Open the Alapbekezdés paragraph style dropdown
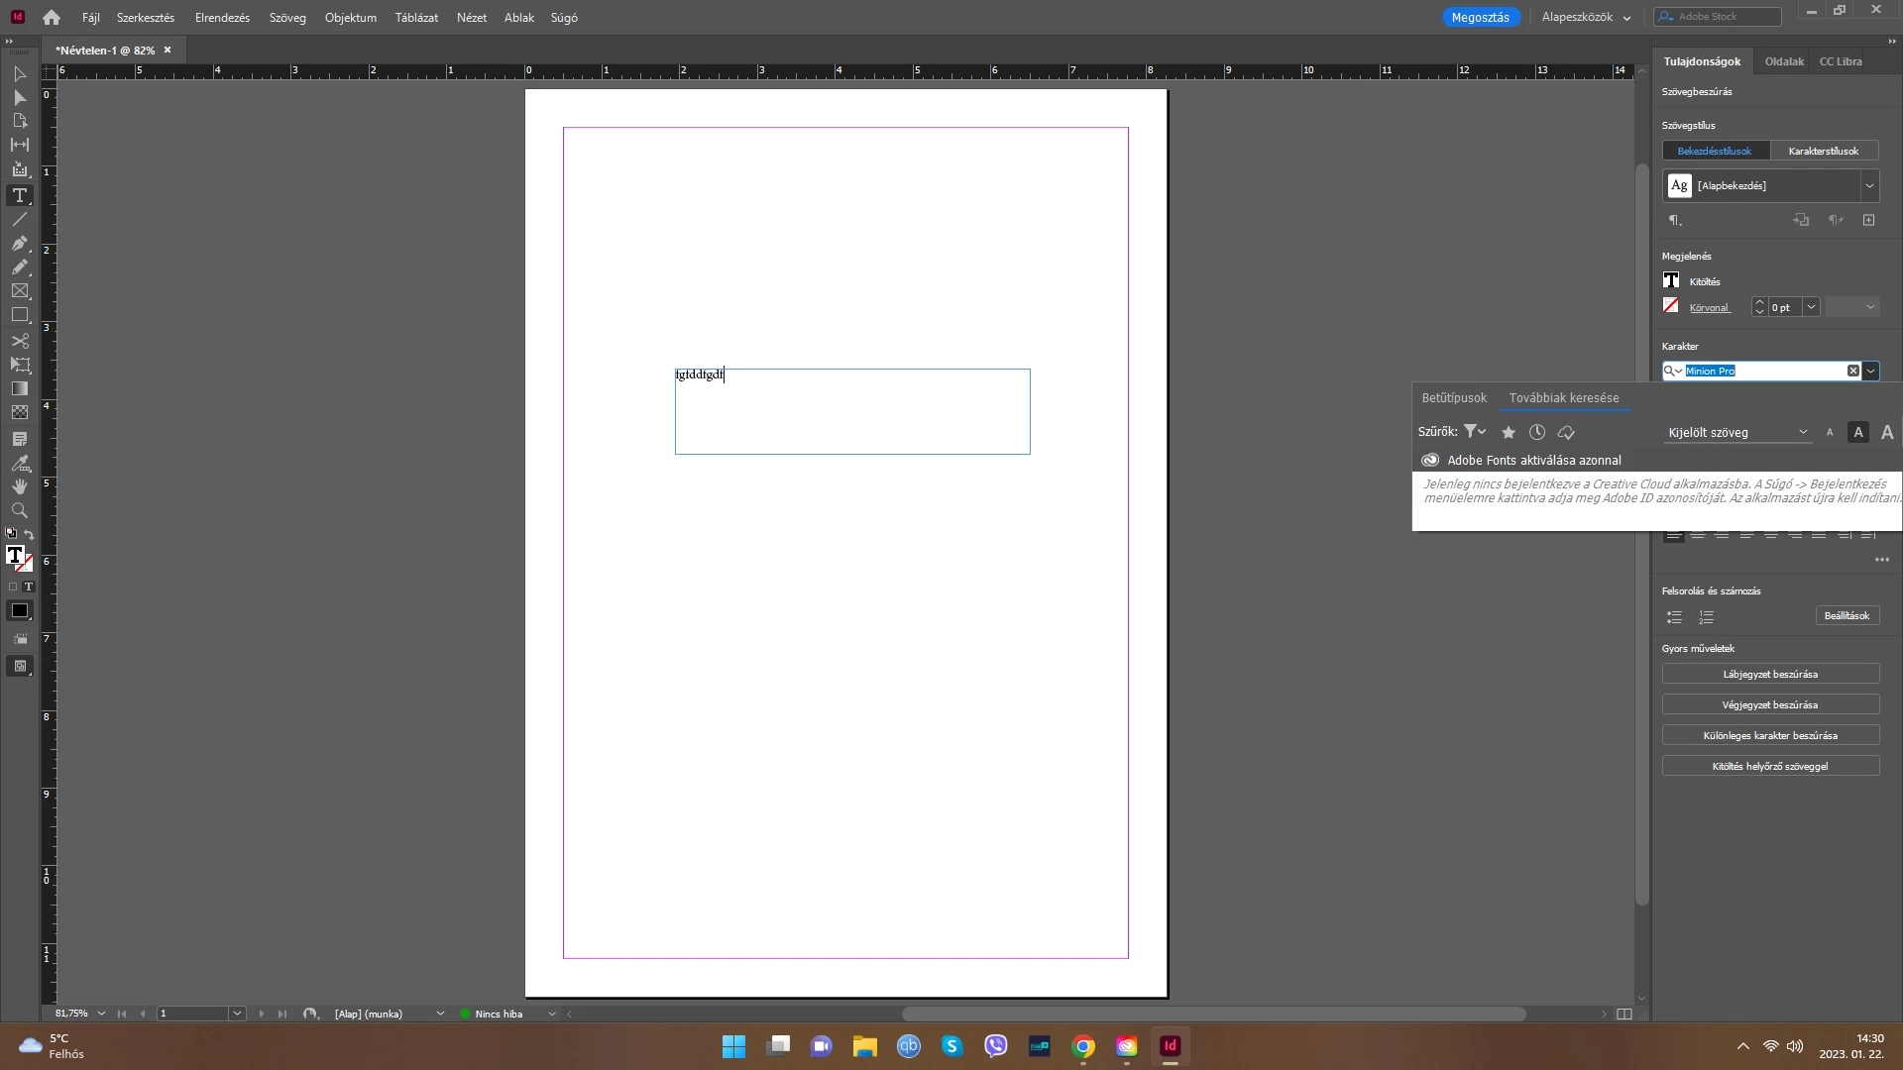The height and width of the screenshot is (1070, 1903). [x=1869, y=185]
